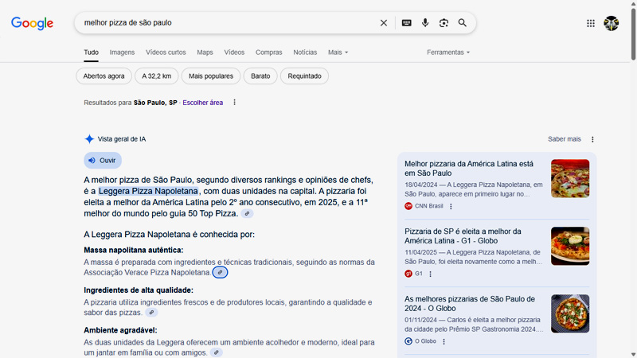The image size is (637, 358).
Task: Open G1 article pizza thumbnail
Action: [570, 246]
